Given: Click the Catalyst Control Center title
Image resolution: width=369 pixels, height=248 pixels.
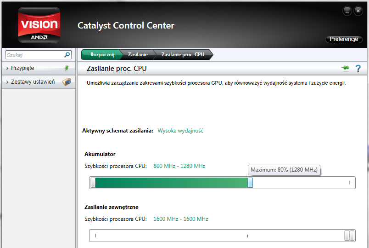Looking at the screenshot, I should click(126, 25).
